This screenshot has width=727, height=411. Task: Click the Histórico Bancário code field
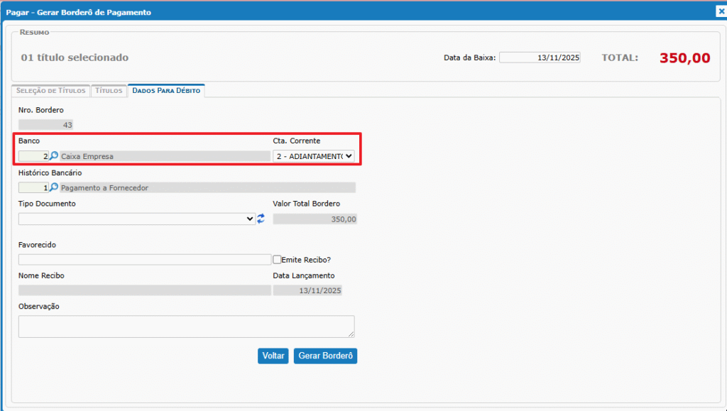click(33, 188)
